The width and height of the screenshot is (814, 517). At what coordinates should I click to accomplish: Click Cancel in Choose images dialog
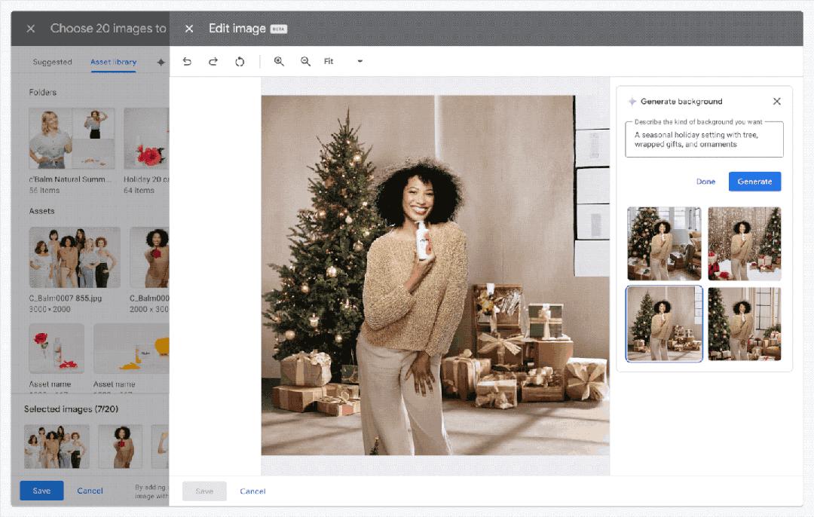point(90,491)
